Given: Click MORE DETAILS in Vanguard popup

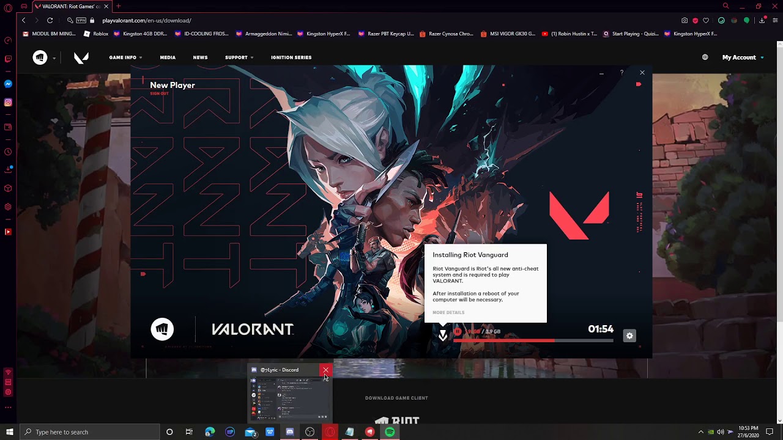Looking at the screenshot, I should click(448, 313).
